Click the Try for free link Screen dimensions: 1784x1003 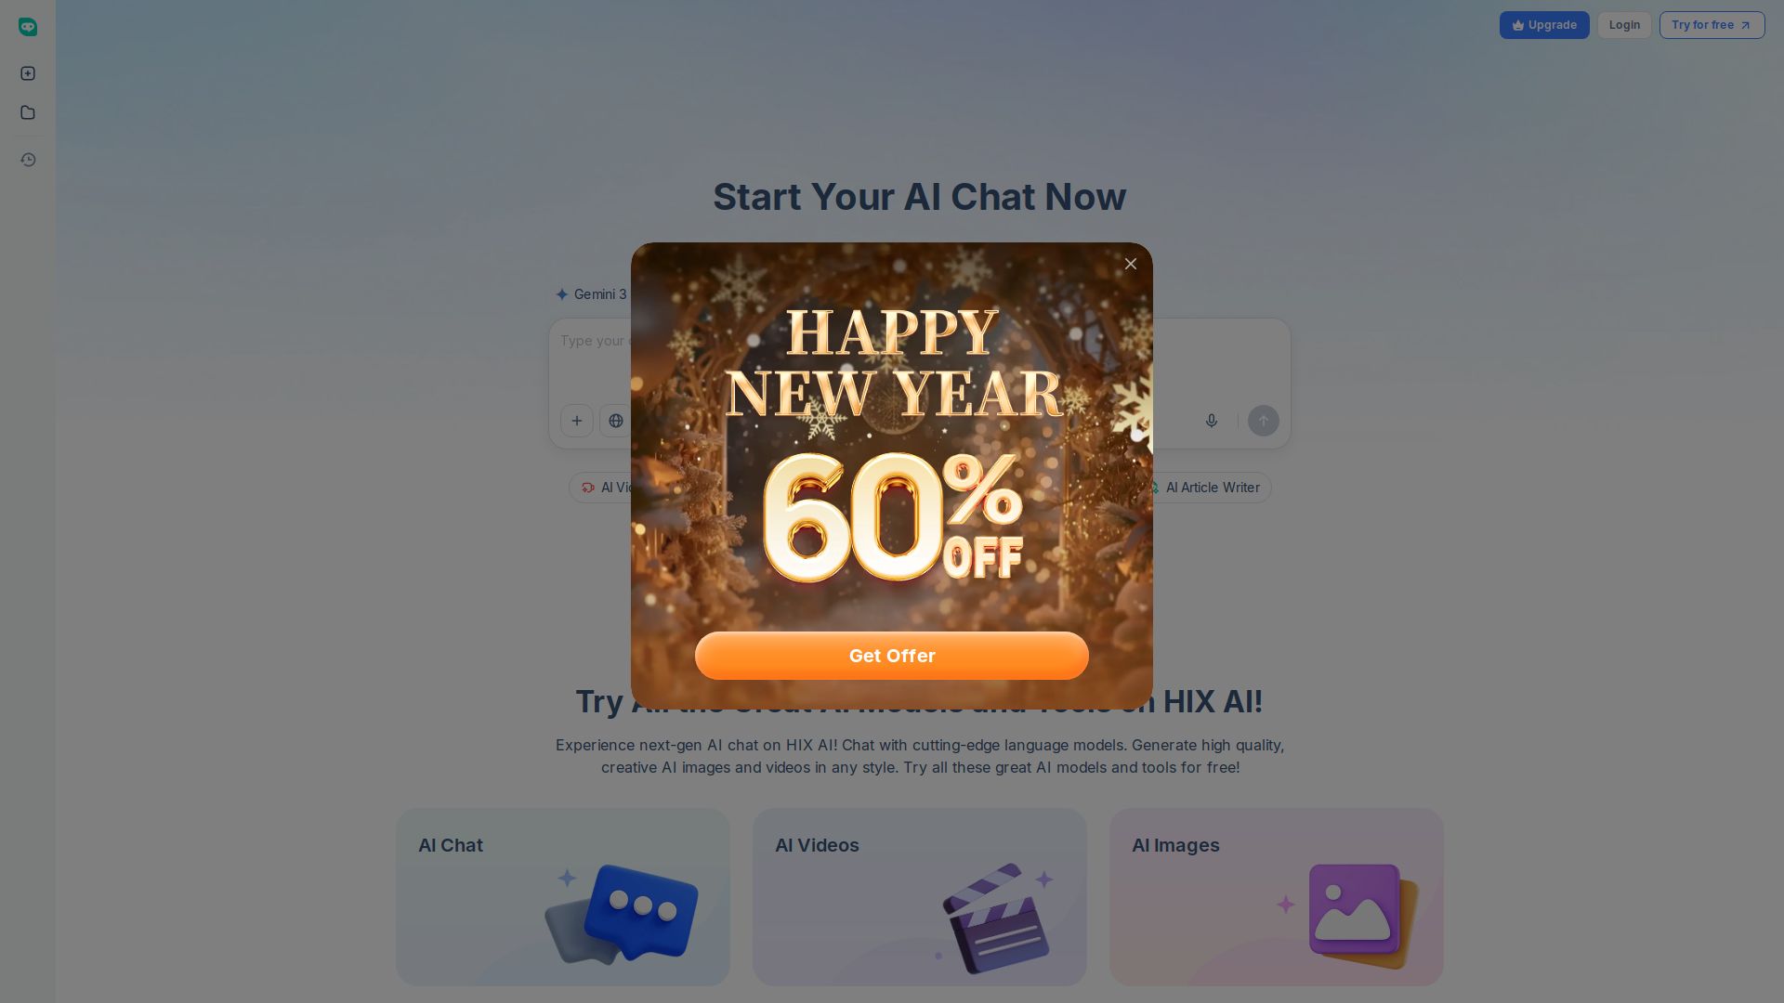(x=1712, y=25)
